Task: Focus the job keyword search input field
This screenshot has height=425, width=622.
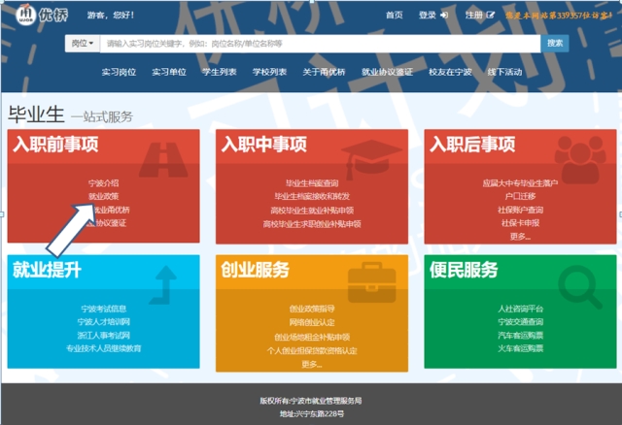Action: point(321,44)
